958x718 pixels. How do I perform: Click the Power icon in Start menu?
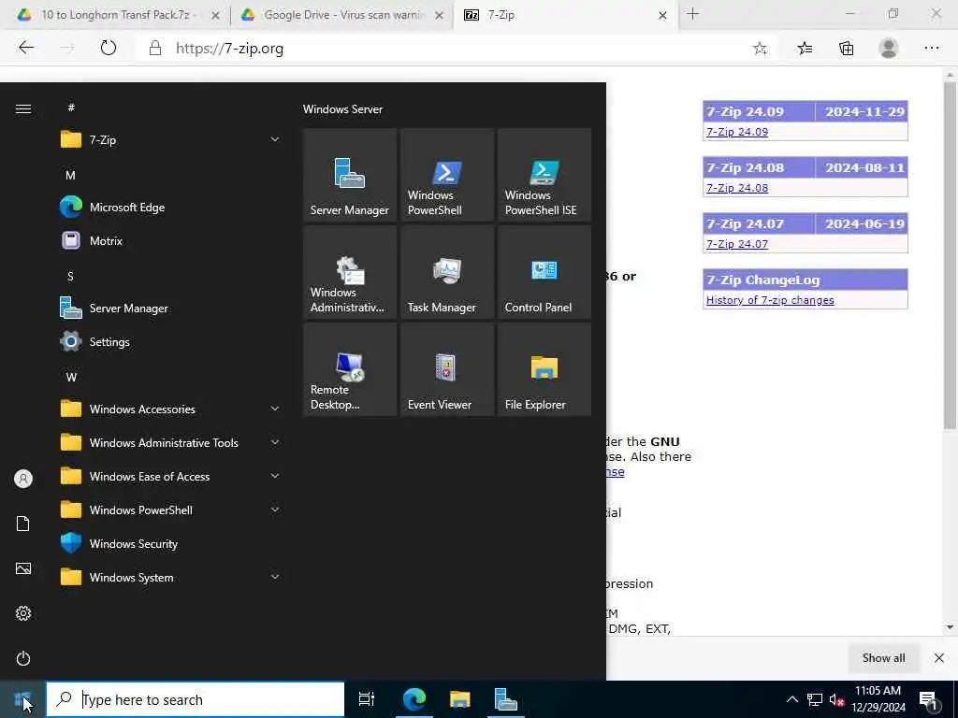[23, 658]
